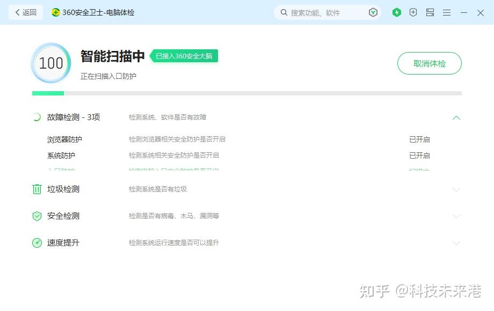Image resolution: width=494 pixels, height=311 pixels.
Task: Click the spinning icon beside 故障检测
Action: (37, 117)
